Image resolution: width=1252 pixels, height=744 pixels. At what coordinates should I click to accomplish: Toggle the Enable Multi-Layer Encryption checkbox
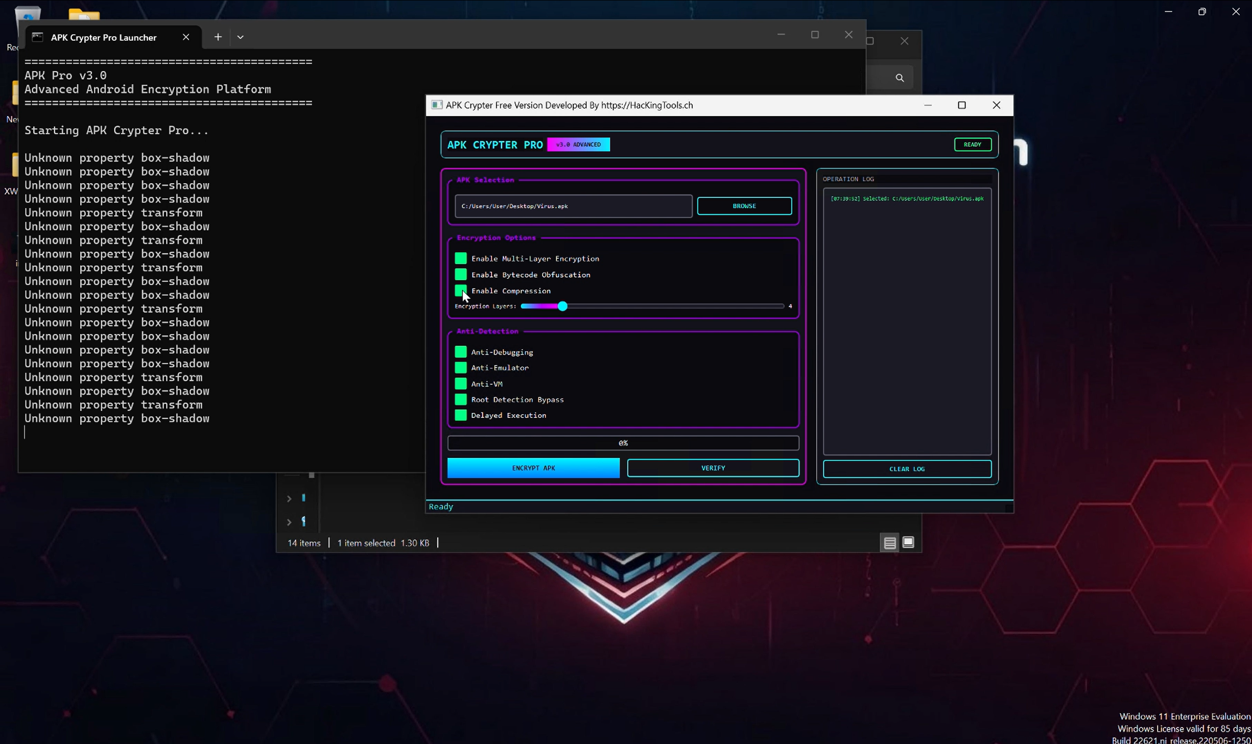click(x=461, y=259)
